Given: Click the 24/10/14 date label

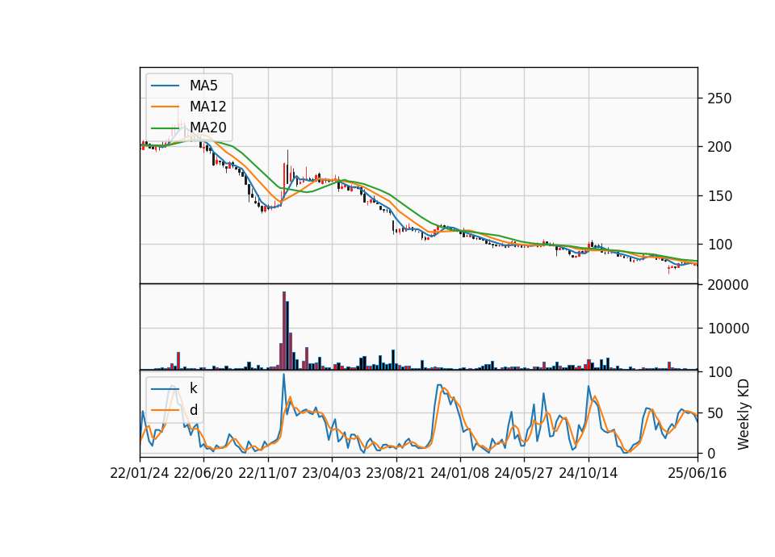Looking at the screenshot, I should [589, 474].
